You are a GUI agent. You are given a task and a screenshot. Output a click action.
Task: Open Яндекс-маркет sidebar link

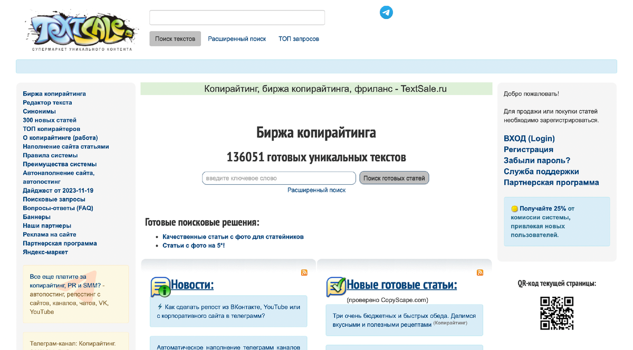tap(45, 252)
